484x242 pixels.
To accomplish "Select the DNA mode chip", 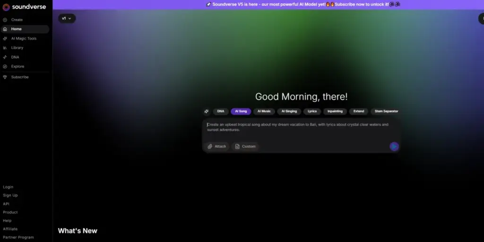I will click(x=221, y=112).
